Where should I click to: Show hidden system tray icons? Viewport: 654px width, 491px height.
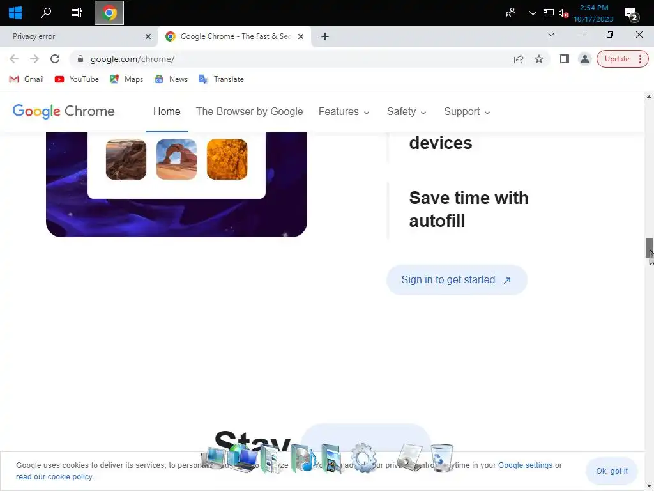[533, 13]
